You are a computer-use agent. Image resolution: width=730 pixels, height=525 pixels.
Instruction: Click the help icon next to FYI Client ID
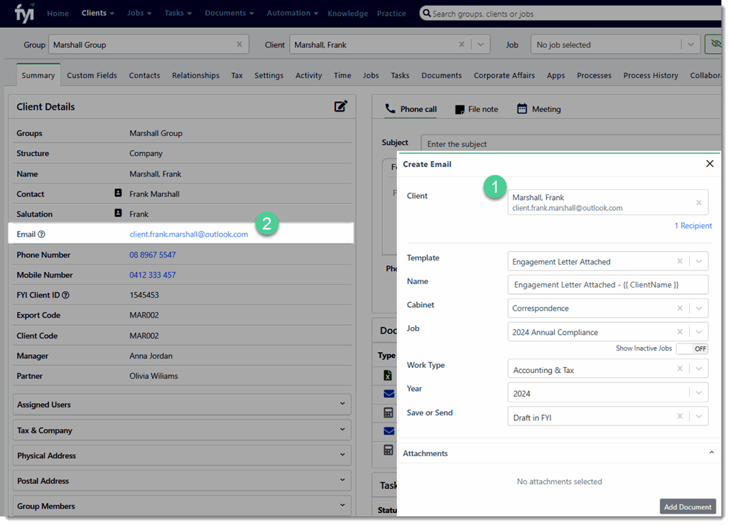[65, 295]
